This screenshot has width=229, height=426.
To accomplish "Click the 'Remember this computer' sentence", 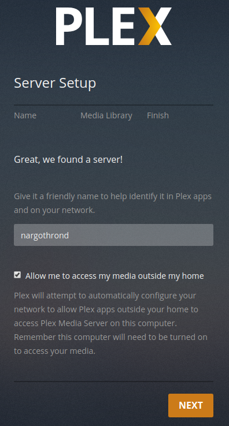I will click(x=110, y=344).
